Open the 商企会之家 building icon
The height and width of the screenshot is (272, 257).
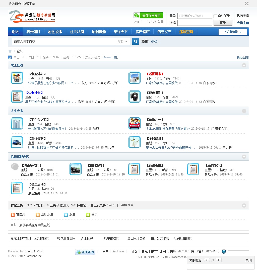(17, 123)
